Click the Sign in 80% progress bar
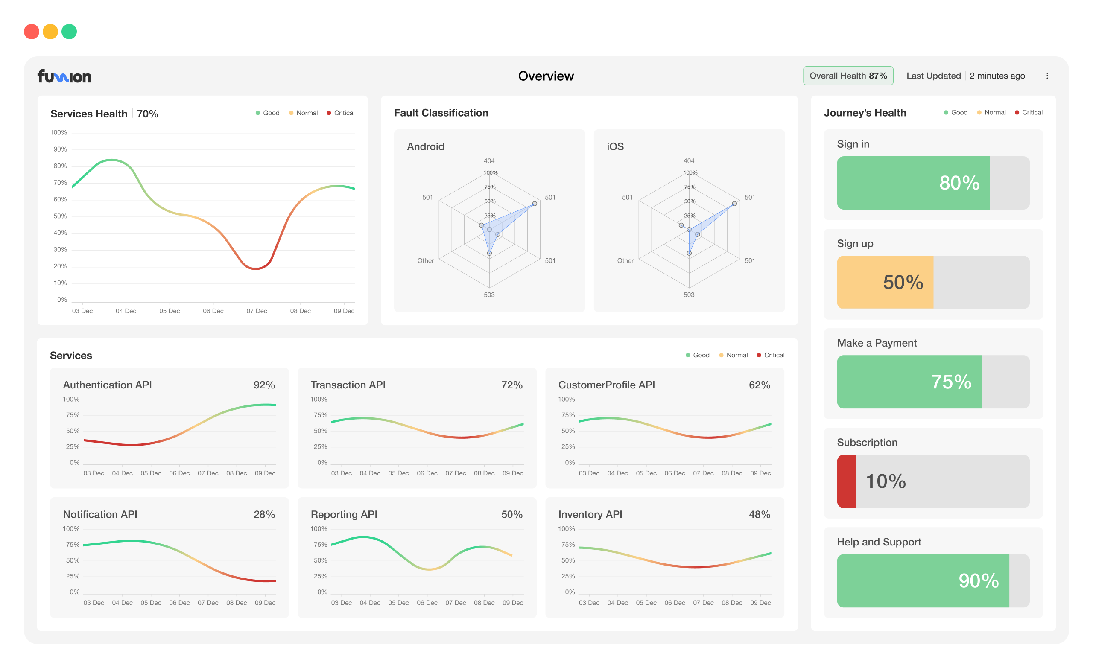This screenshot has width=1093, height=668. [933, 183]
